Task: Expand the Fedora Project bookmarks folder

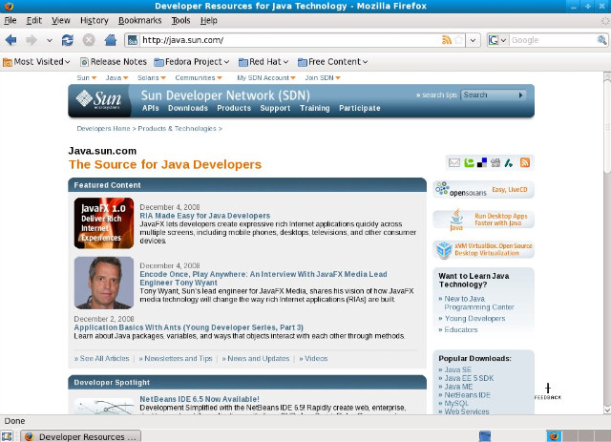Action: [191, 62]
